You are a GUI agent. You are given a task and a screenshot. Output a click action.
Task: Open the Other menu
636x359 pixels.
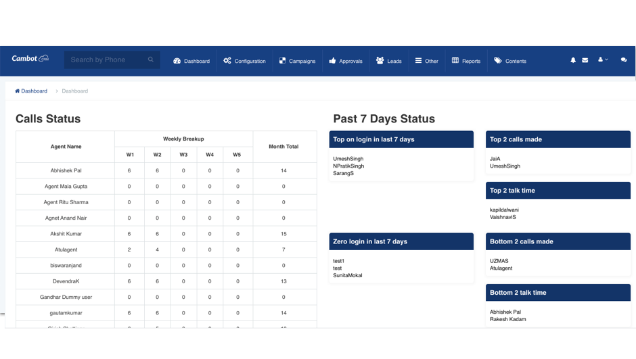coord(427,61)
